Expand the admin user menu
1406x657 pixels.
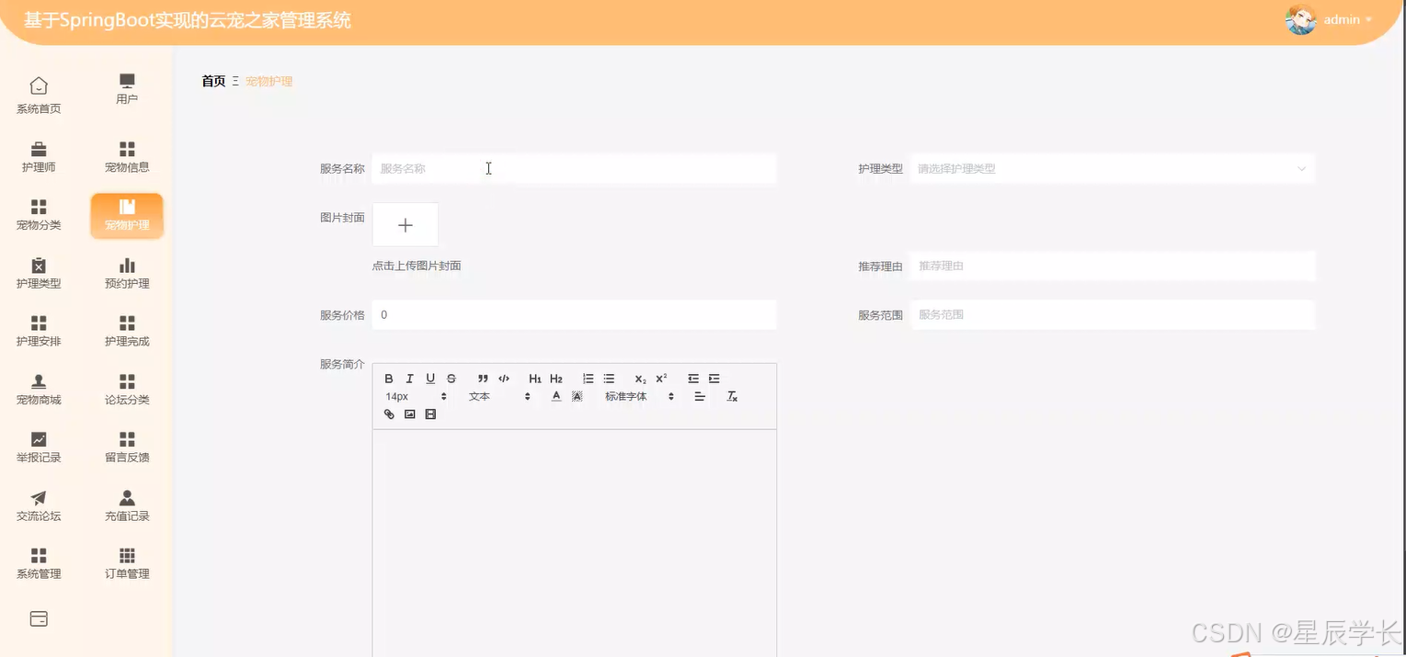(x=1347, y=19)
